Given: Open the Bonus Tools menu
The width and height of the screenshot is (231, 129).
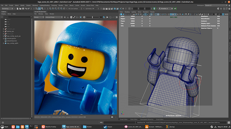Looking at the screenshot, I should pos(90,5).
